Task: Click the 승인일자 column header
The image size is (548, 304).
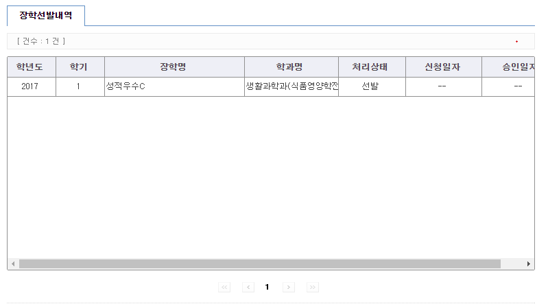Action: point(508,67)
